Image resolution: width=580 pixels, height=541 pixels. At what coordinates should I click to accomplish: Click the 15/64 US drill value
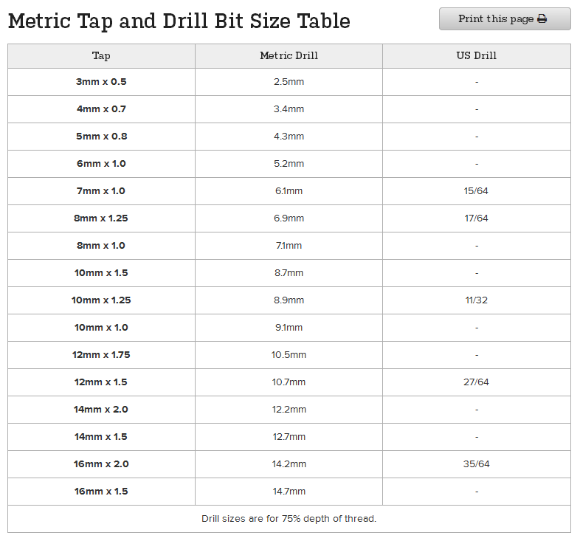(476, 191)
